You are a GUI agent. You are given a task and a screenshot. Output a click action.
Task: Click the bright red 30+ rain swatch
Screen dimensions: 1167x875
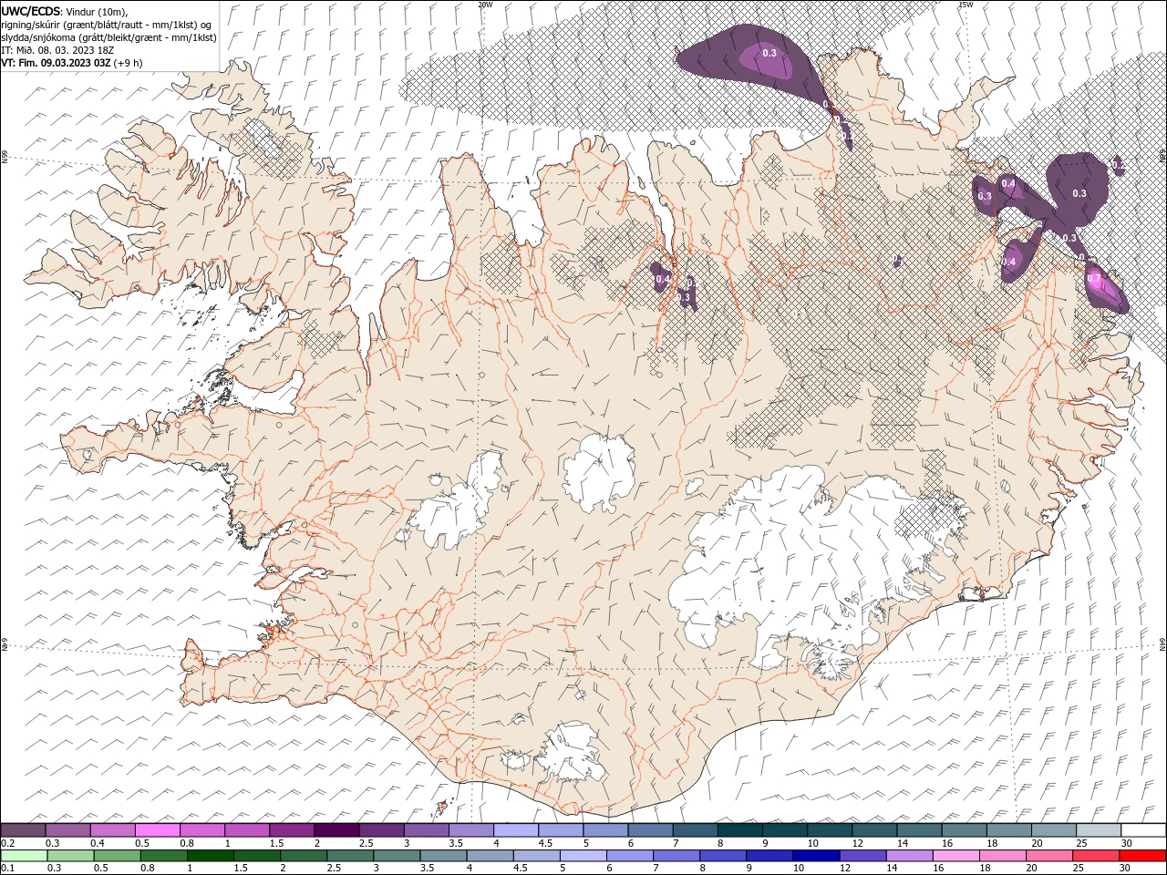pos(1143,856)
